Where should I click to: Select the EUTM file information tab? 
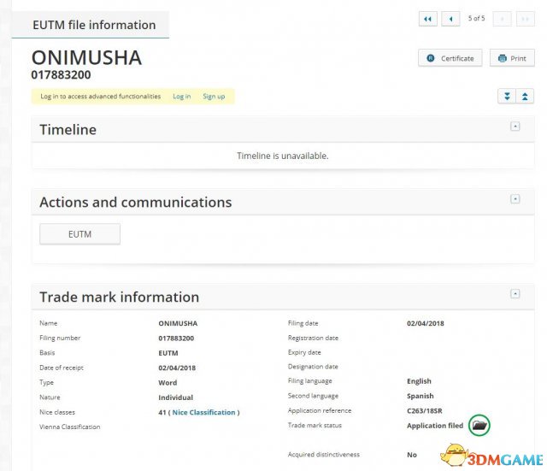[94, 25]
